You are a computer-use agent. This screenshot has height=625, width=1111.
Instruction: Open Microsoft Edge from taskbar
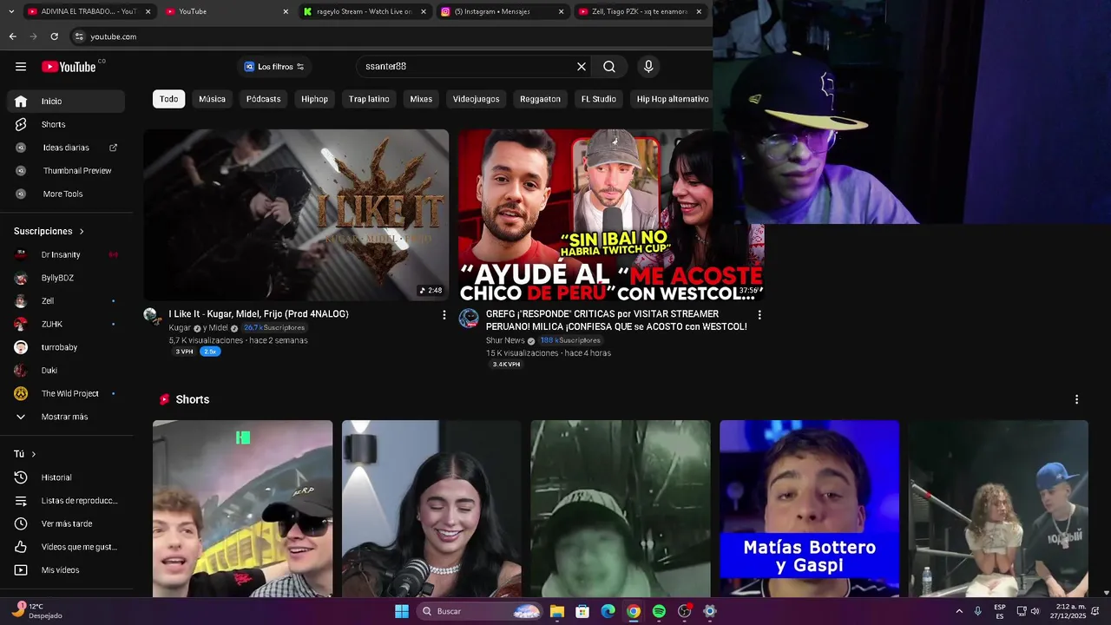point(608,611)
